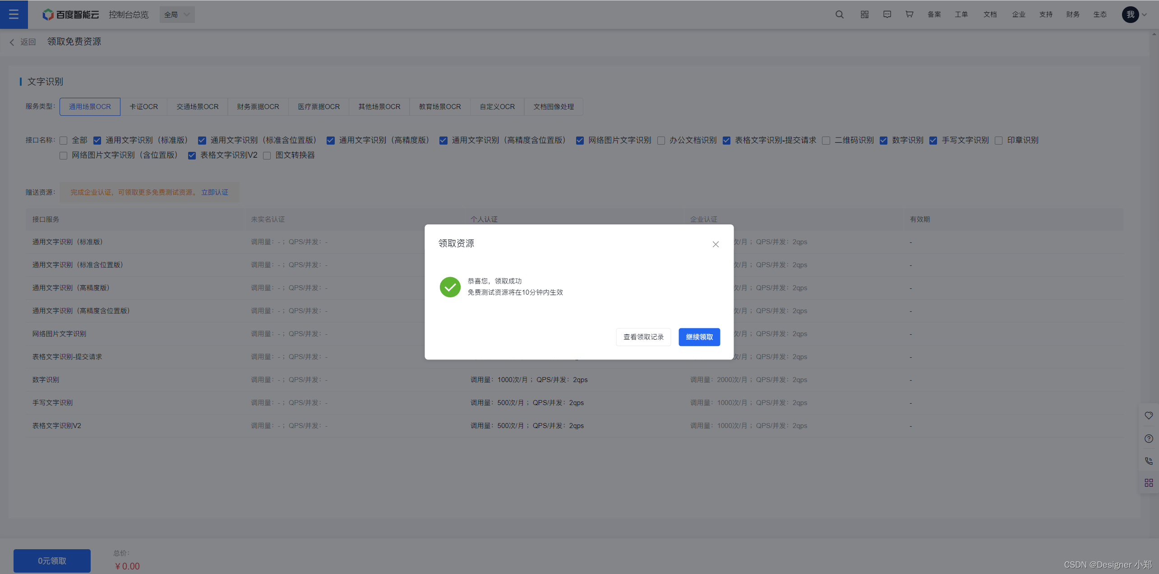This screenshot has width=1159, height=574.
Task: Open the help question-mark icon on right sidebar
Action: coord(1149,438)
